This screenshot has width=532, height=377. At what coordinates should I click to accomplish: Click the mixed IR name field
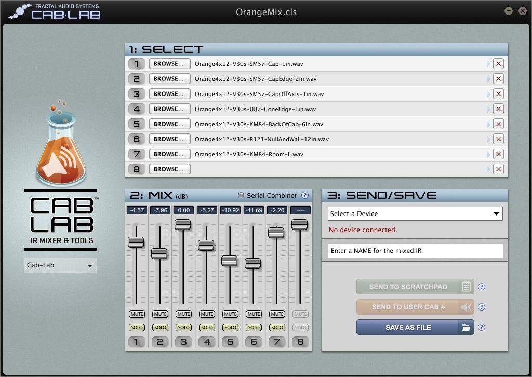tap(415, 251)
